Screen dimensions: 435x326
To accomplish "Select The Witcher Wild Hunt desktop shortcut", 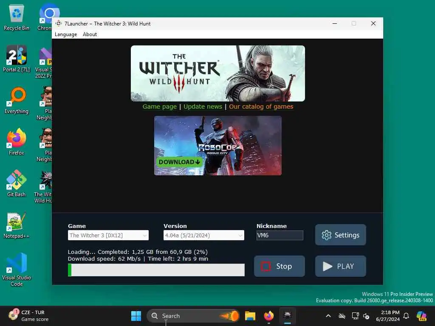I will [x=44, y=187].
